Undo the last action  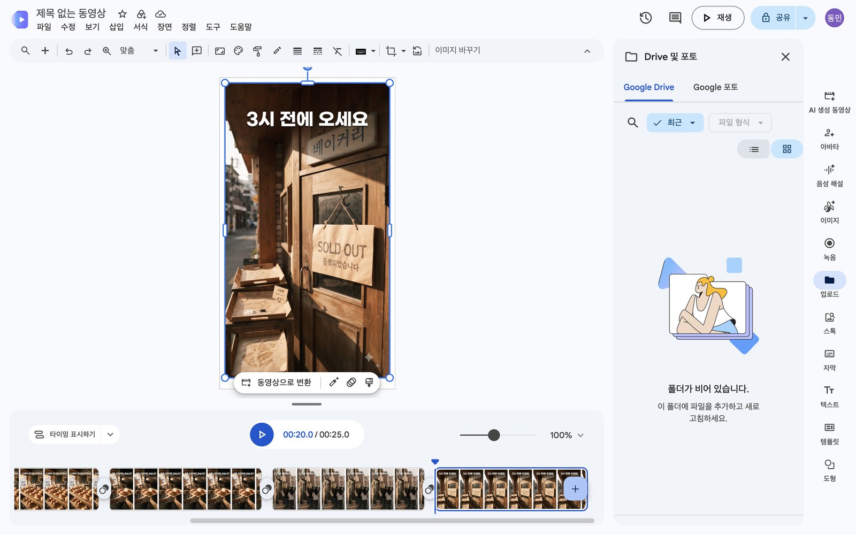[x=68, y=51]
